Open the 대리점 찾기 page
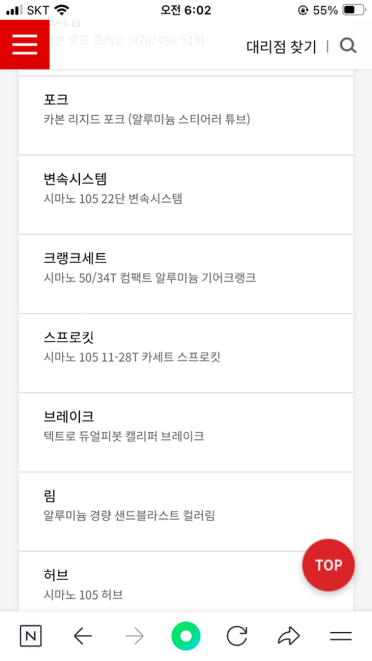This screenshot has width=372, height=661. 280,46
